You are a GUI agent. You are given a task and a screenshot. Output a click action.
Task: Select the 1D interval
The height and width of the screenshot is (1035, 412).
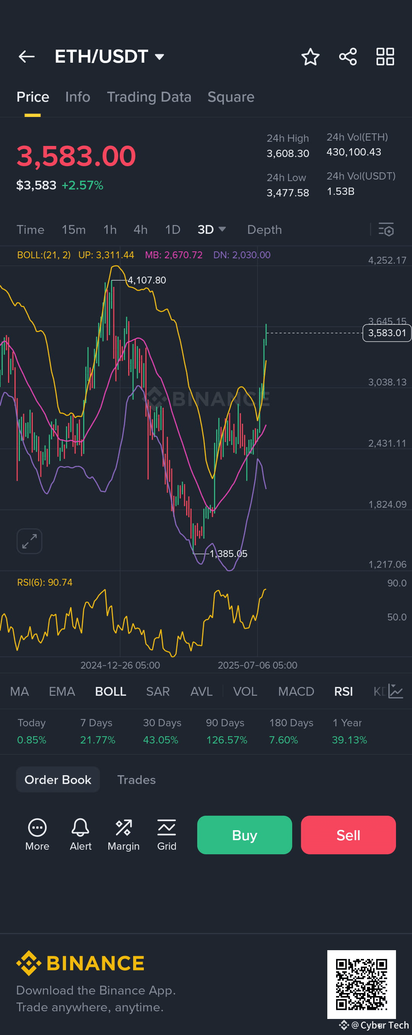pos(172,229)
